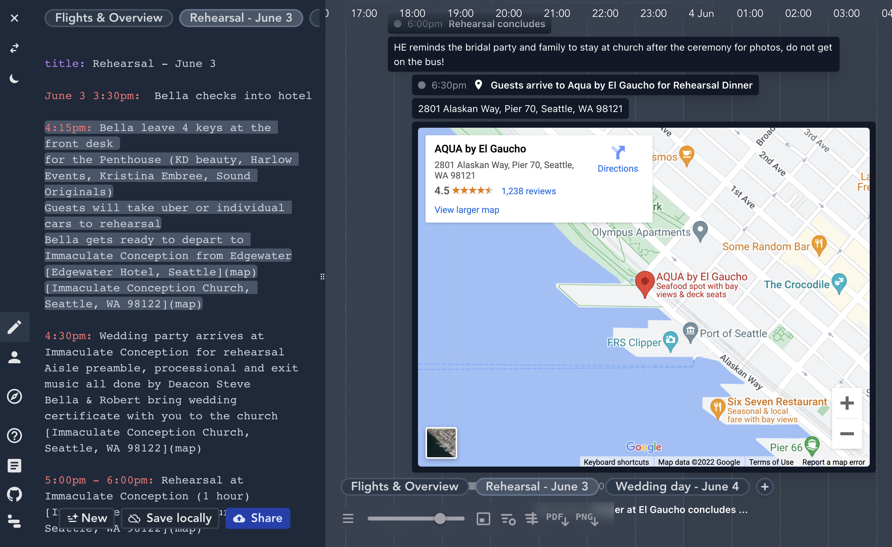Click the 6:00pm Rehearsal concludes event

[469, 24]
